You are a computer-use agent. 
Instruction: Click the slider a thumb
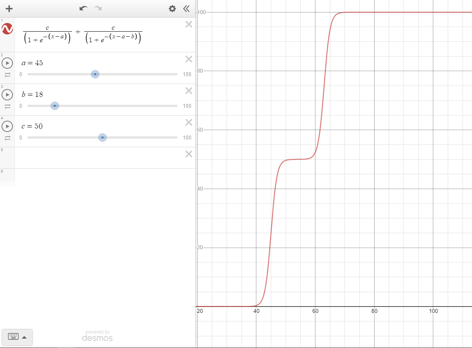pos(95,74)
